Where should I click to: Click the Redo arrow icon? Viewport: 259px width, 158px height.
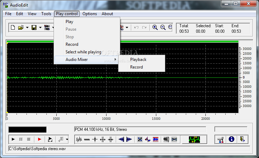point(144,27)
